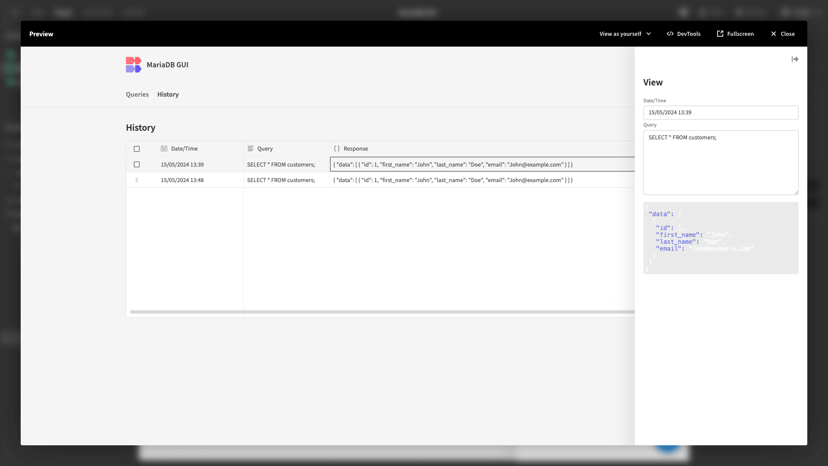Click the MariaDB GUI title text
828x466 pixels.
tap(167, 65)
